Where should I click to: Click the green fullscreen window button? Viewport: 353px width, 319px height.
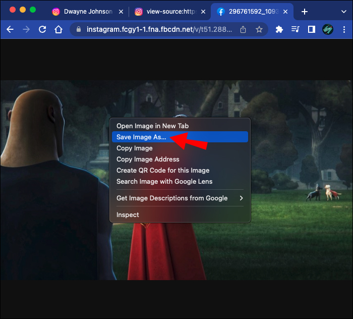(x=33, y=10)
